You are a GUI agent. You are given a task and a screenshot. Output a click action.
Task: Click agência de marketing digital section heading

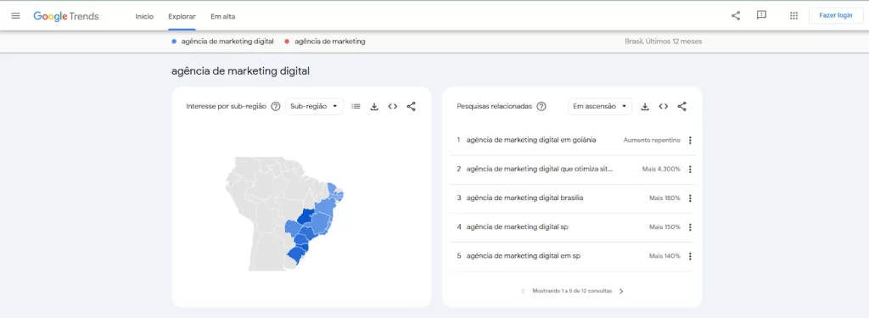coord(240,71)
